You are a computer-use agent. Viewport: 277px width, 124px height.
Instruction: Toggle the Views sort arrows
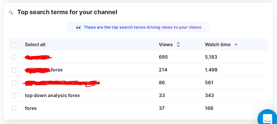point(178,44)
